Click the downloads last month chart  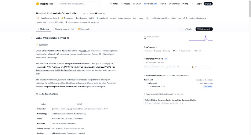pos(201,38)
